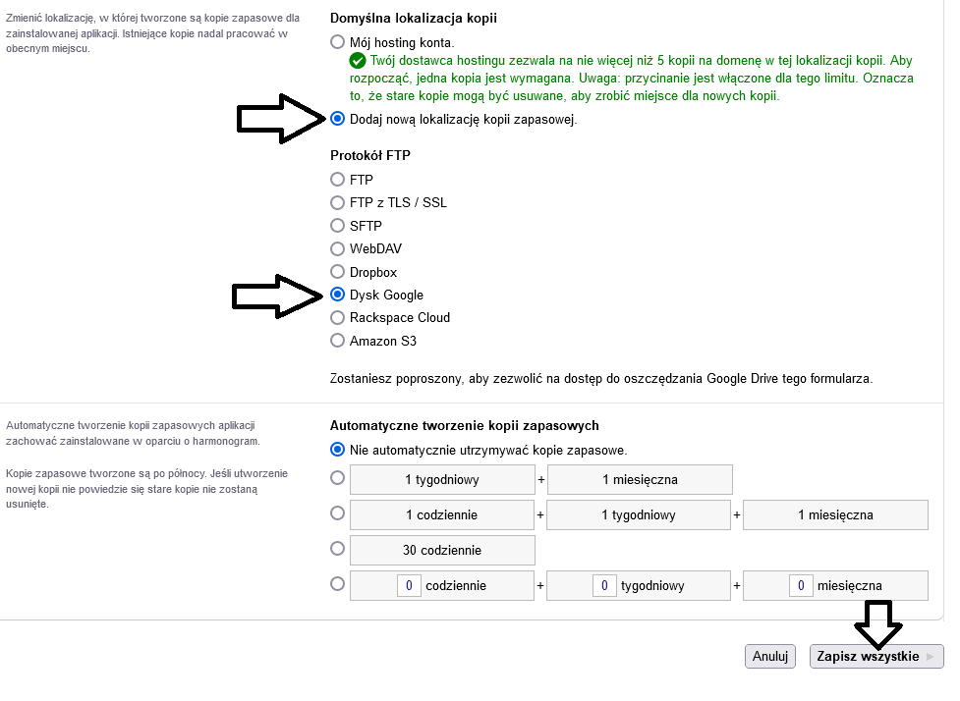This screenshot has width=960, height=701.
Task: Click the custom tygodniowy number field
Action: 605,586
